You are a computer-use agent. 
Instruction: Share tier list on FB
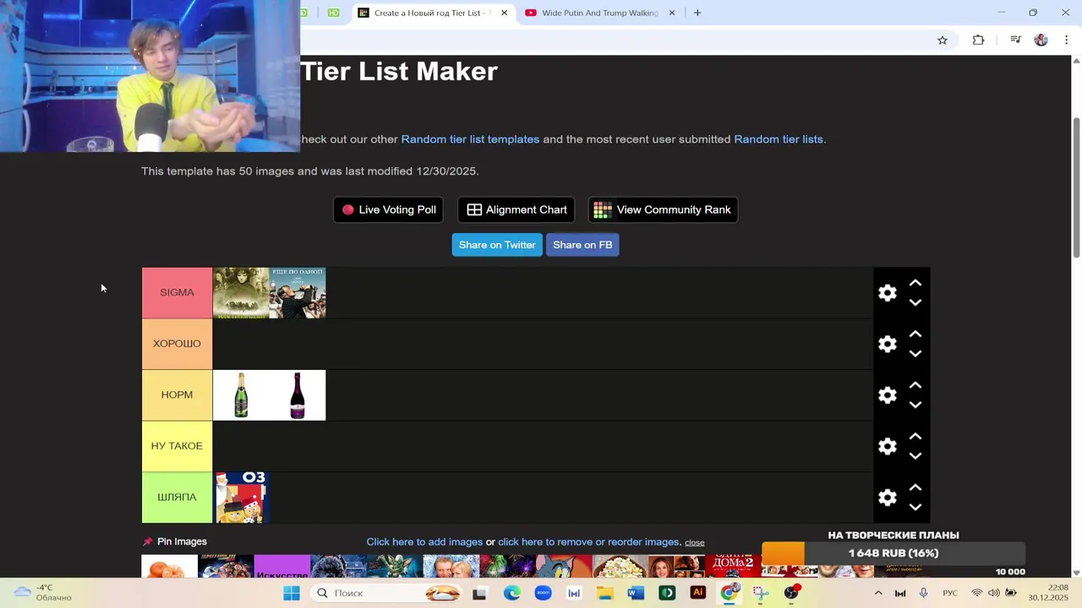click(x=582, y=245)
